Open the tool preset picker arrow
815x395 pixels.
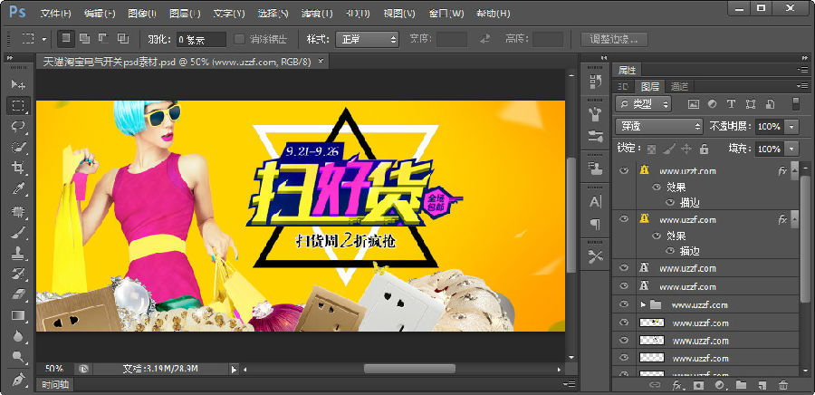tap(43, 39)
